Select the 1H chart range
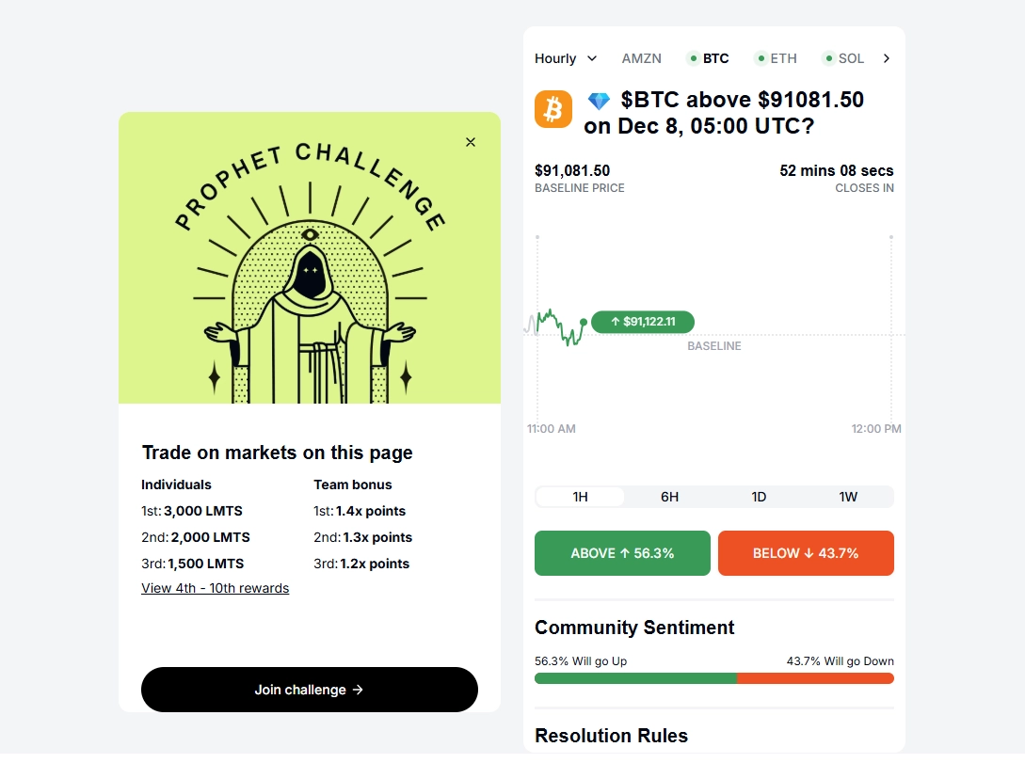The image size is (1025, 763). click(580, 497)
